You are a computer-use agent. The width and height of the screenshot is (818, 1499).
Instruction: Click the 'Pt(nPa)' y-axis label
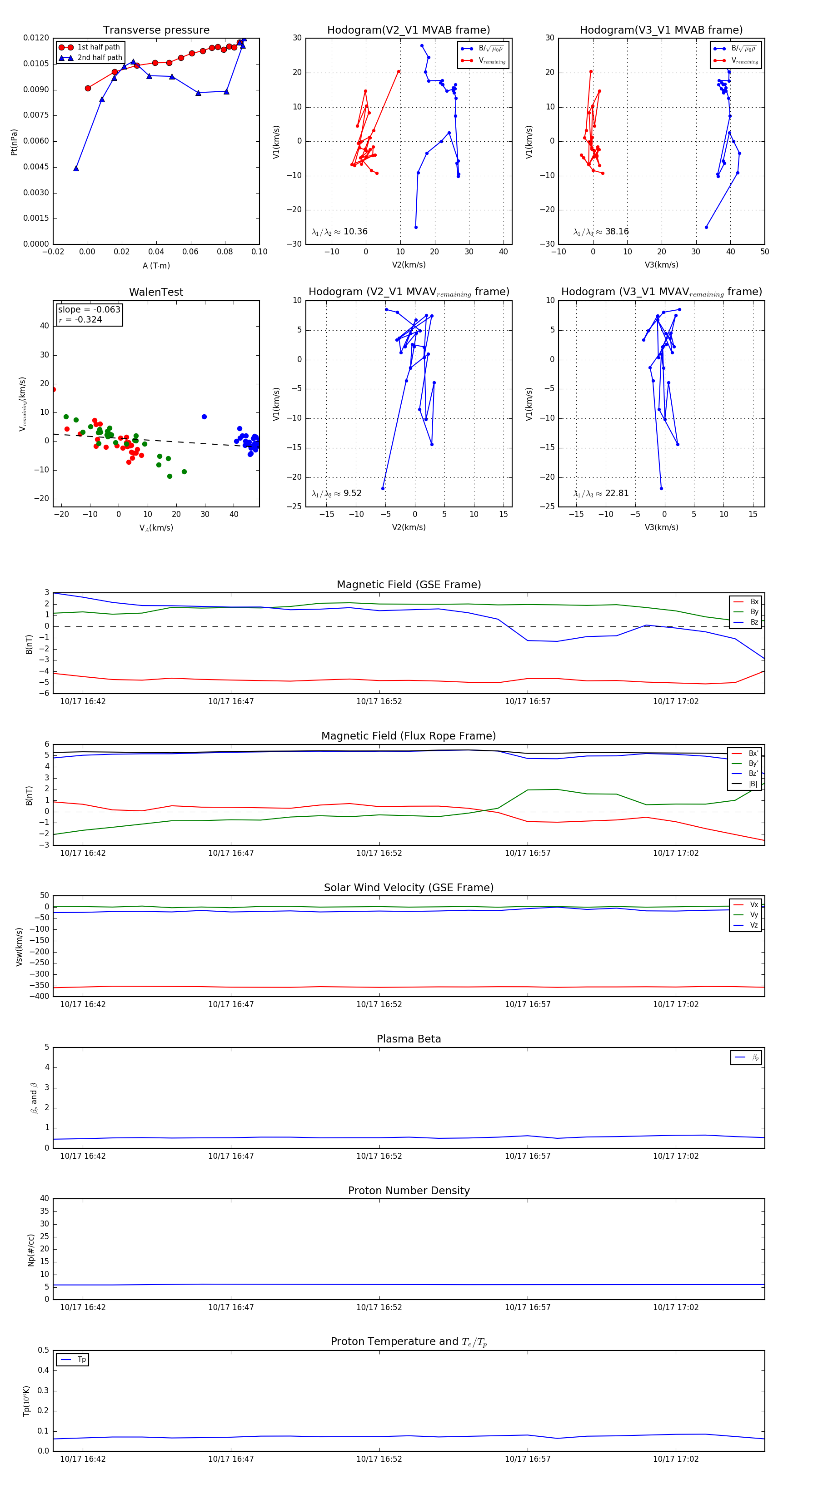(x=14, y=141)
